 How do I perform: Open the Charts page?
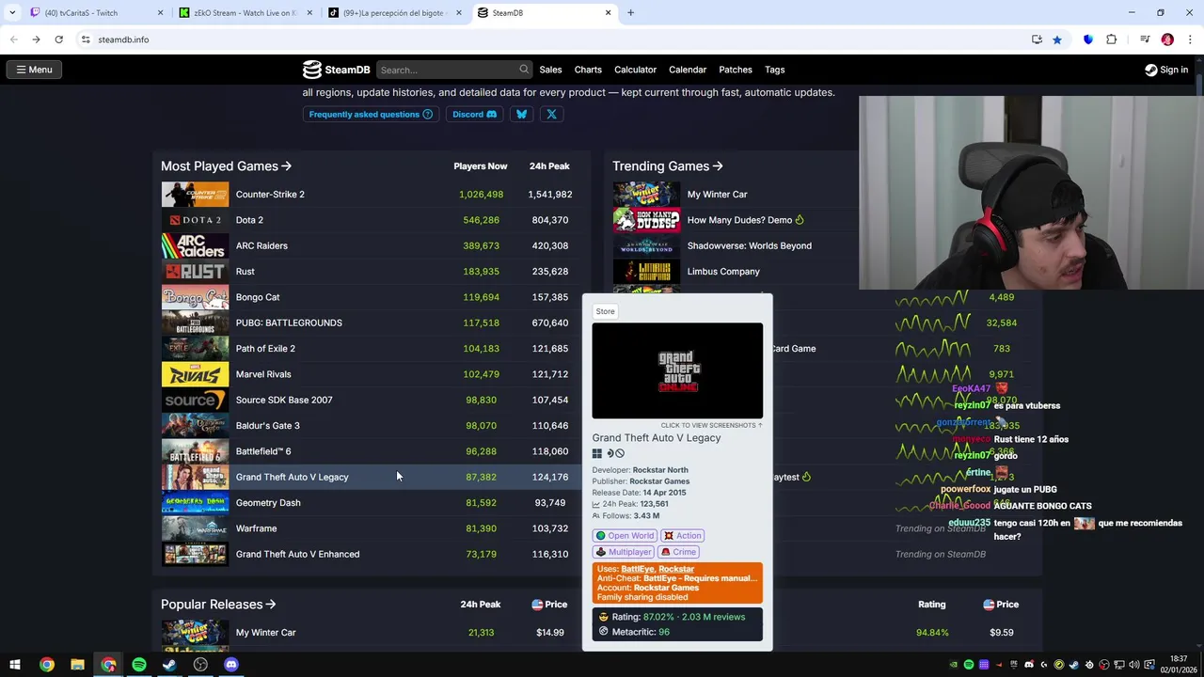588,70
